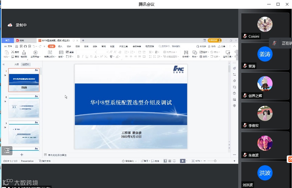Click the superscript X² icon

tap(101, 56)
